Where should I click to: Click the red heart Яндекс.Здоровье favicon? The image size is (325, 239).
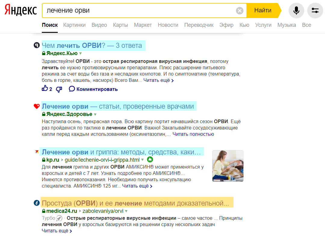click(37, 106)
